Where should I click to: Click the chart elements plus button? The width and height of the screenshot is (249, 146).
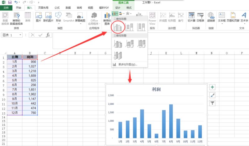(212, 87)
